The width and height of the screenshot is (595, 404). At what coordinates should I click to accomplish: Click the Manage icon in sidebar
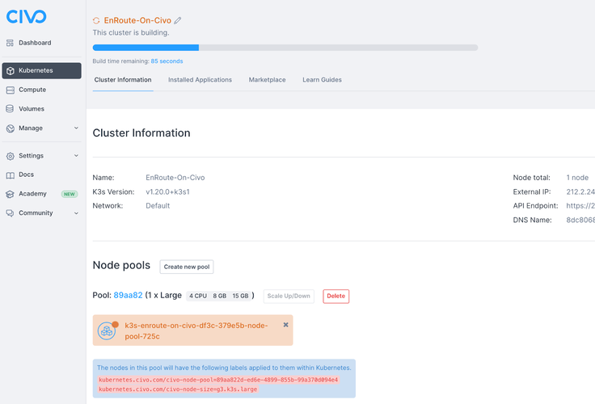[x=11, y=128]
